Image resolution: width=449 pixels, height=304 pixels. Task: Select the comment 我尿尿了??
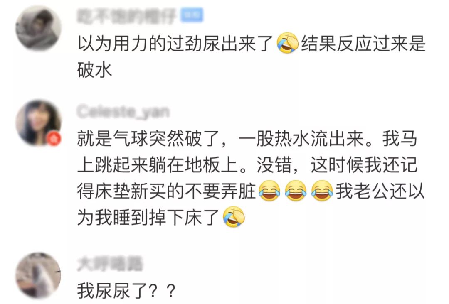[126, 291]
